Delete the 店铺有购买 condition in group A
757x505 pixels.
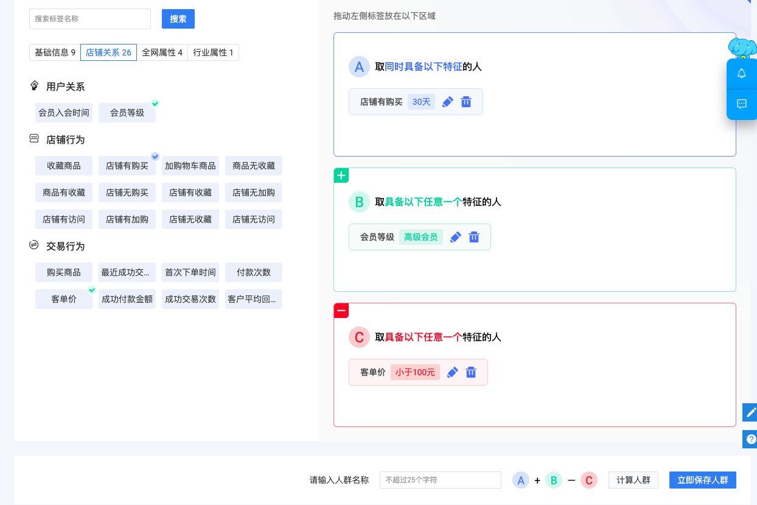(x=466, y=102)
